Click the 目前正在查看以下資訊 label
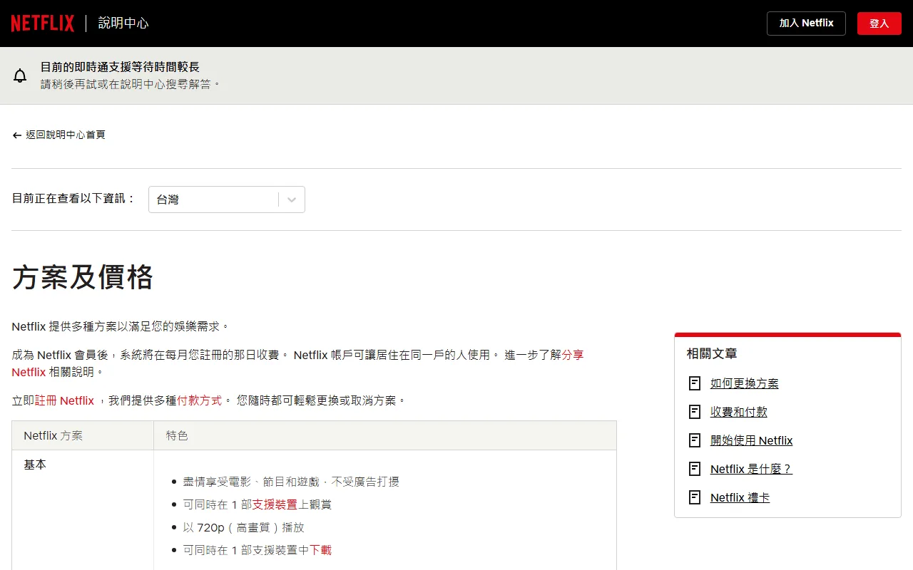 74,198
